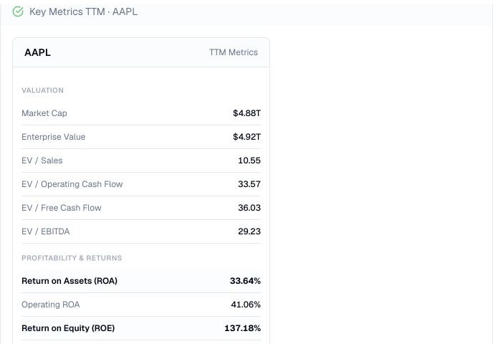Click the PROFITABILITY & RETURNS heading
The image size is (493, 344).
[x=72, y=258]
